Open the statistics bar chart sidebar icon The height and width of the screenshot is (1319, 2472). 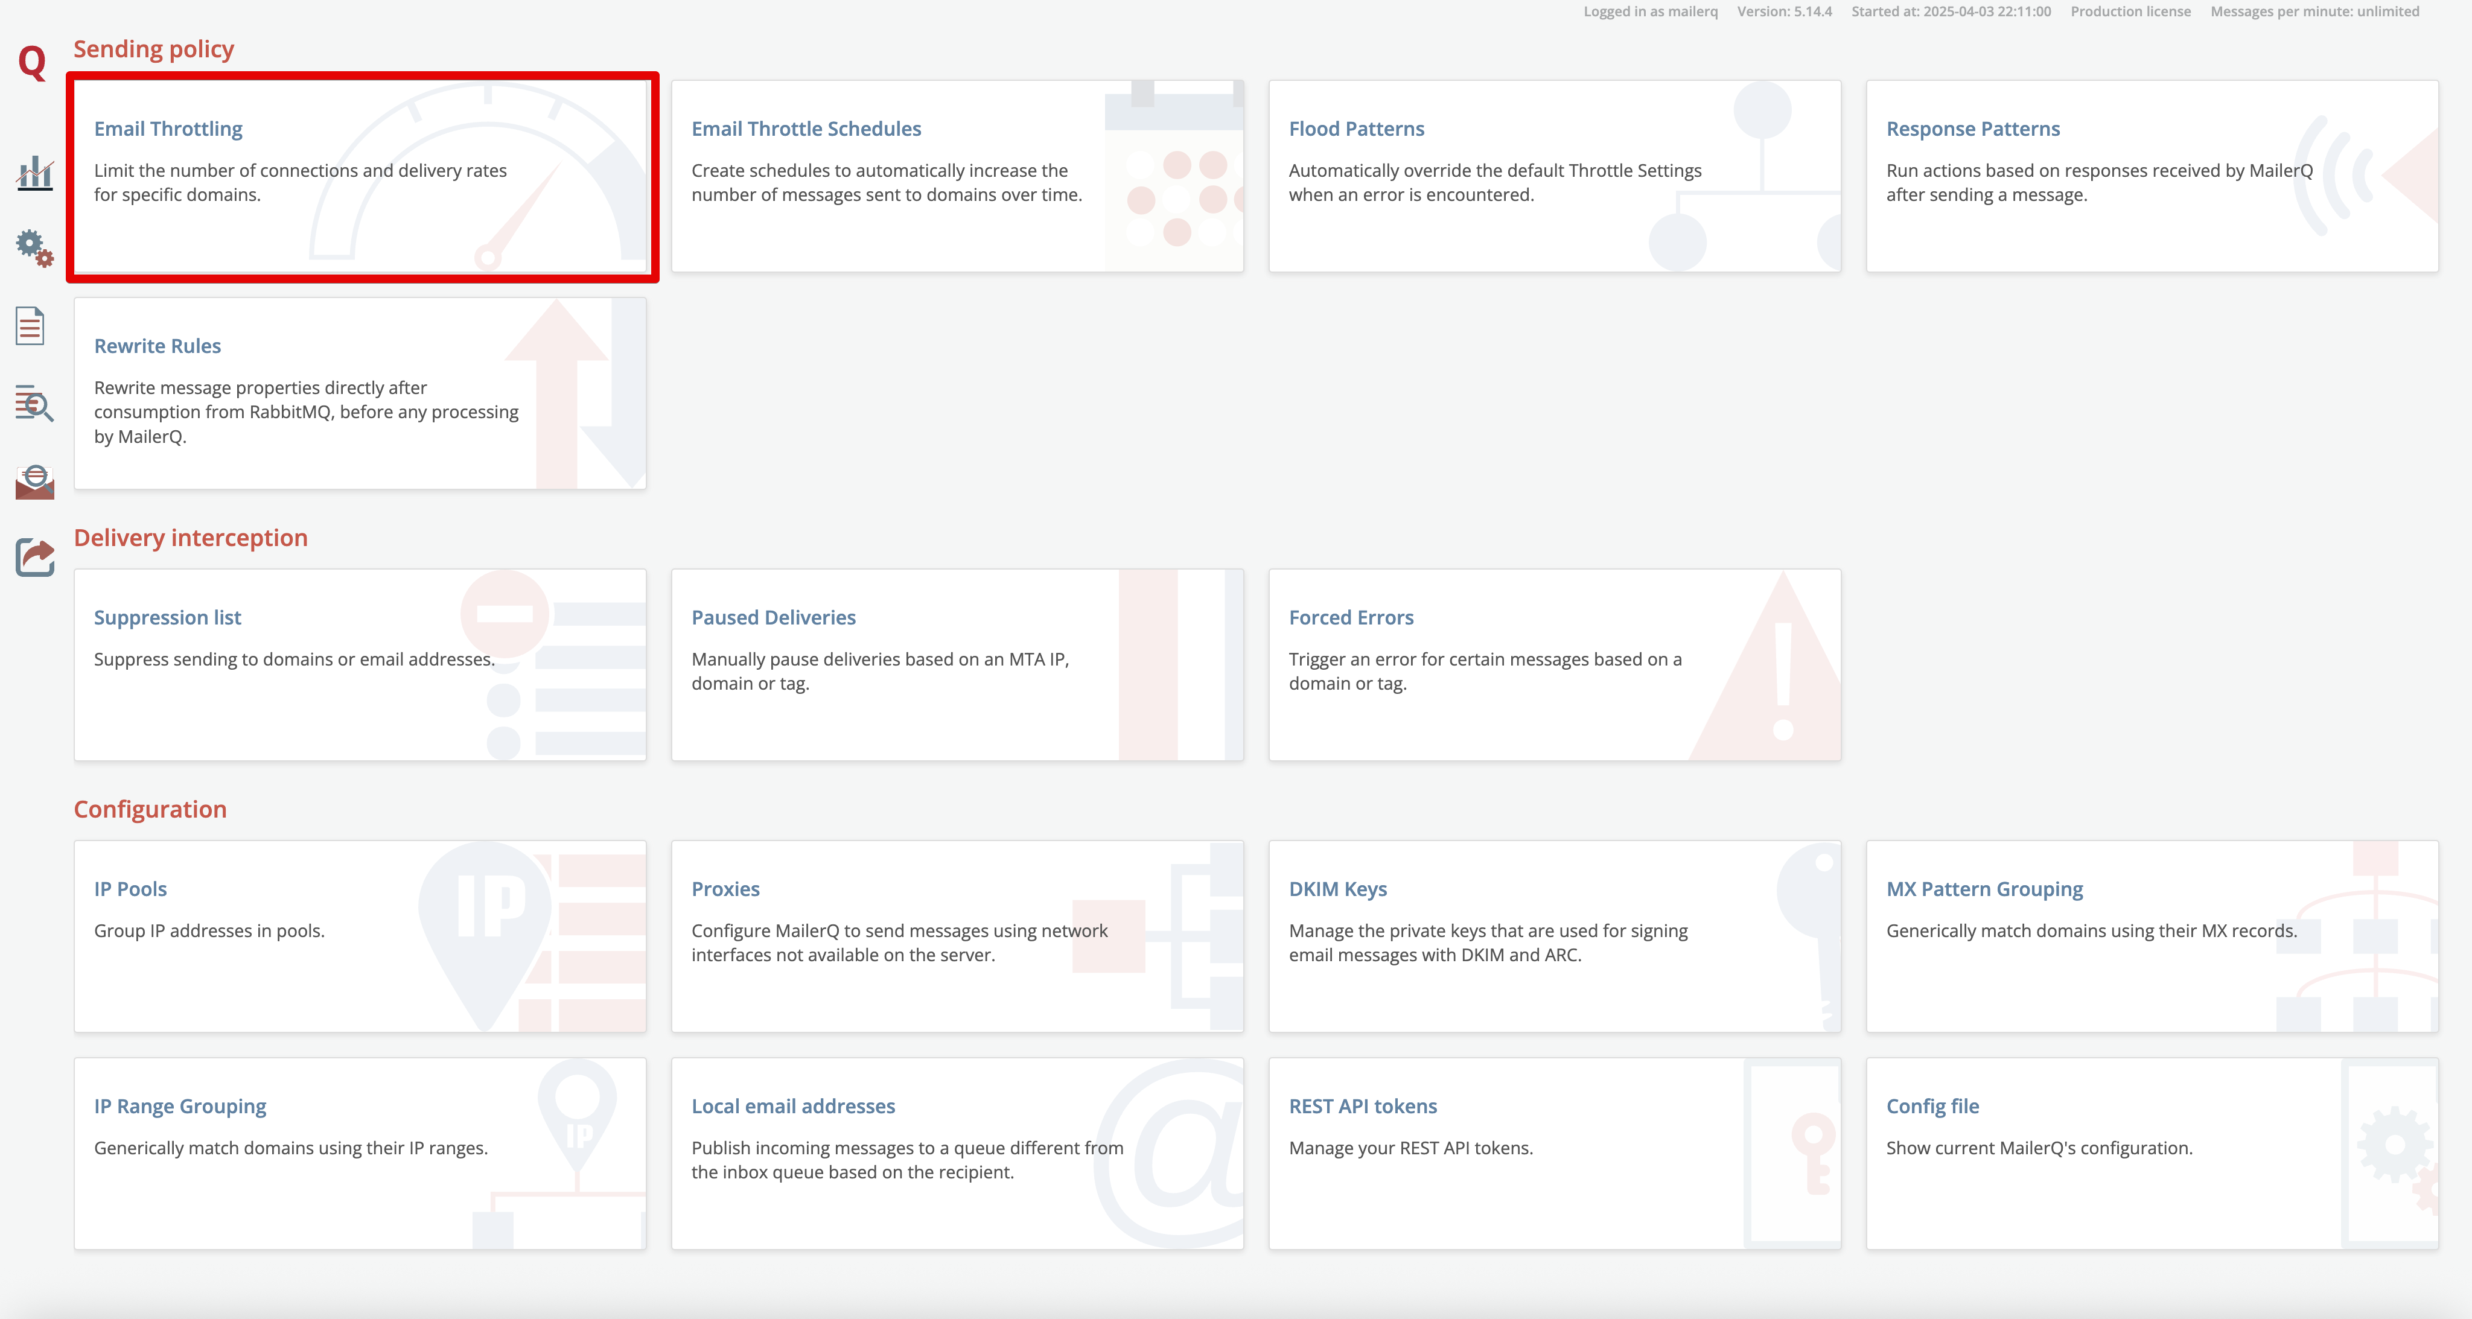(x=34, y=173)
